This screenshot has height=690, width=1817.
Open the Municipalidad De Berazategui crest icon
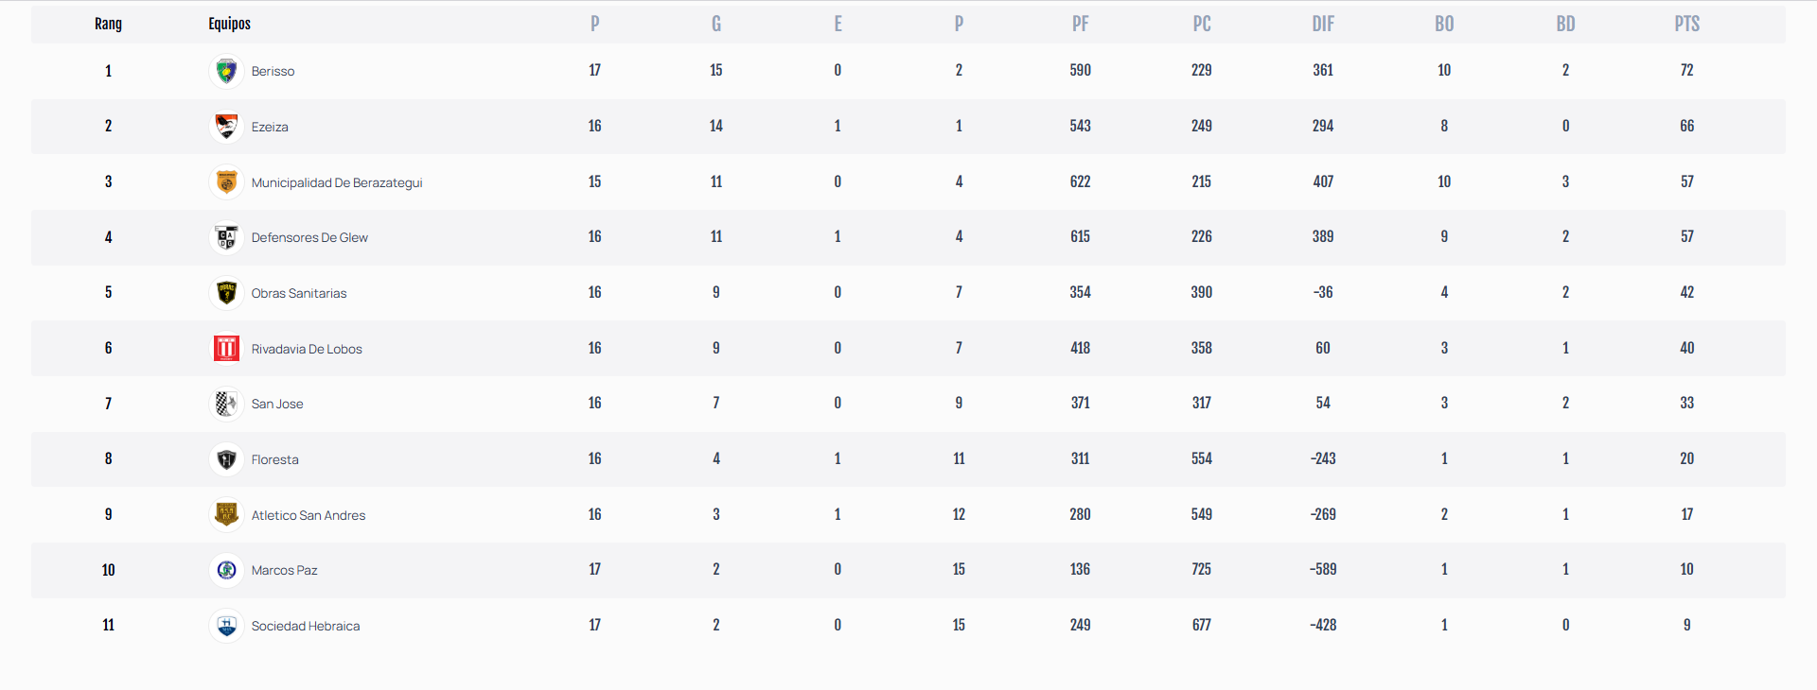click(226, 182)
